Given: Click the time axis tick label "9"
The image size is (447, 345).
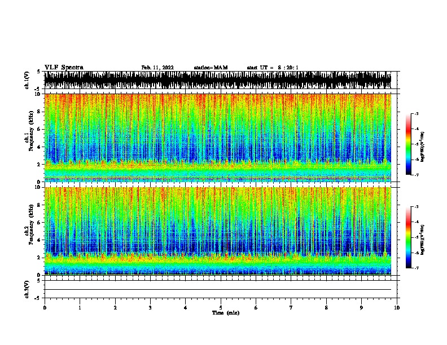Looking at the screenshot, I should click(361, 308).
